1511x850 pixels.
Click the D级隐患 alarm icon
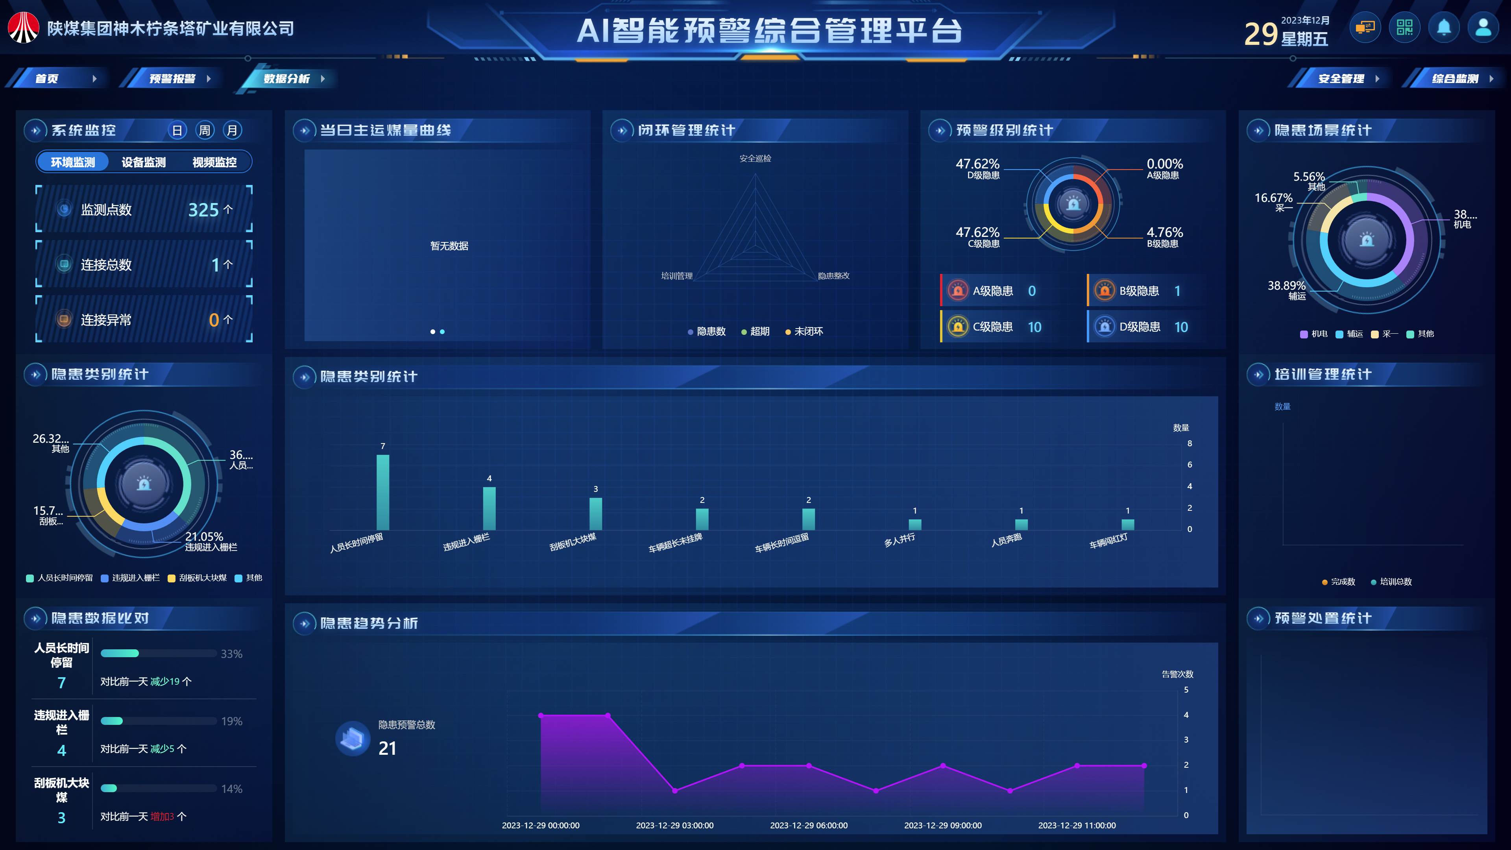(x=1105, y=327)
